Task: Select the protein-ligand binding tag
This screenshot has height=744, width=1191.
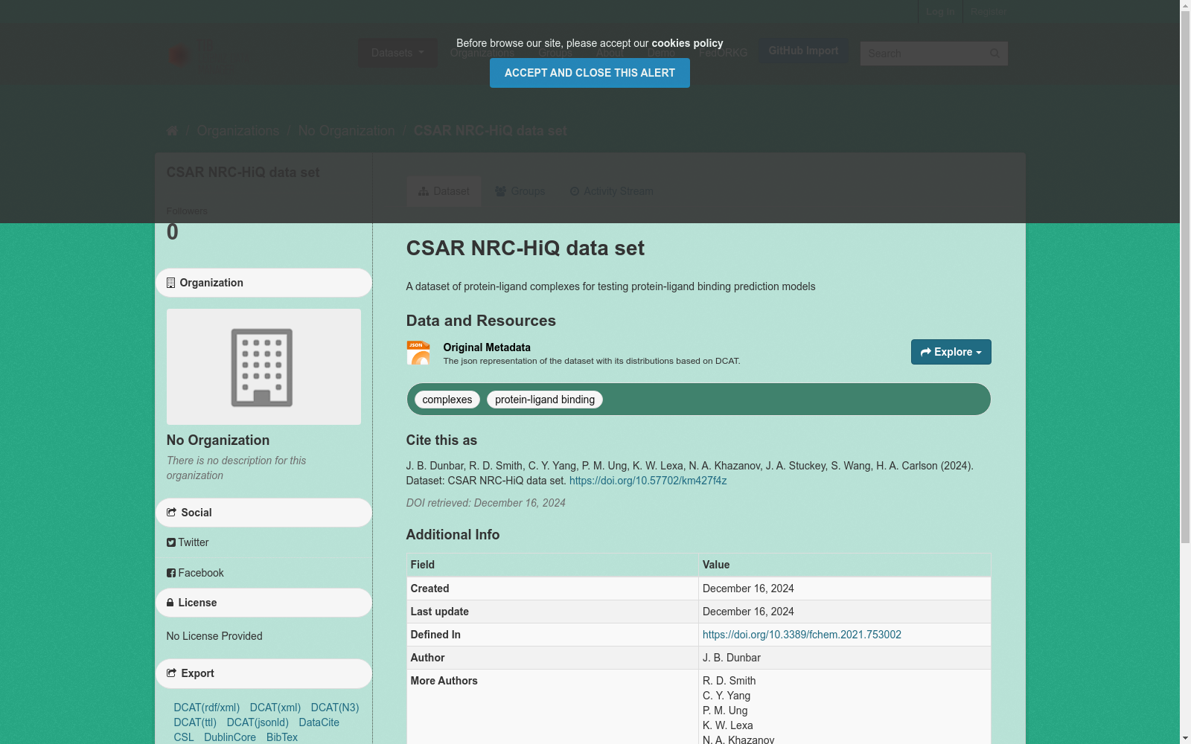Action: pyautogui.click(x=545, y=400)
